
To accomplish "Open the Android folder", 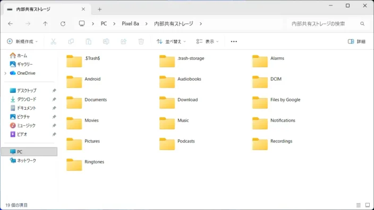I will (83, 82).
